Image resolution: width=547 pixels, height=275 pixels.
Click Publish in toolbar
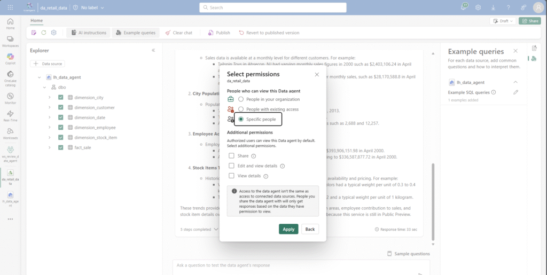point(219,33)
